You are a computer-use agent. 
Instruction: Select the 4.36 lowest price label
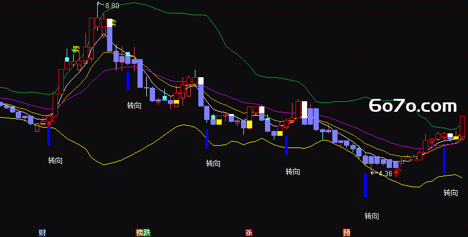pyautogui.click(x=386, y=173)
